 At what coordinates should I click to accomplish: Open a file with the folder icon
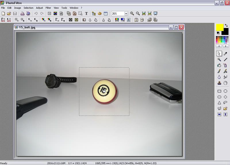9,13
